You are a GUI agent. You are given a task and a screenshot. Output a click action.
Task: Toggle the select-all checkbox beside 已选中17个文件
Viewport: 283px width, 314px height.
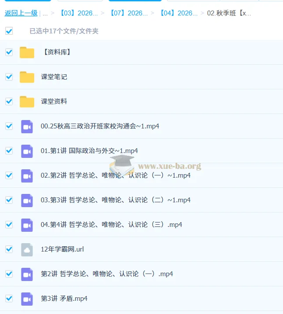(x=9, y=31)
